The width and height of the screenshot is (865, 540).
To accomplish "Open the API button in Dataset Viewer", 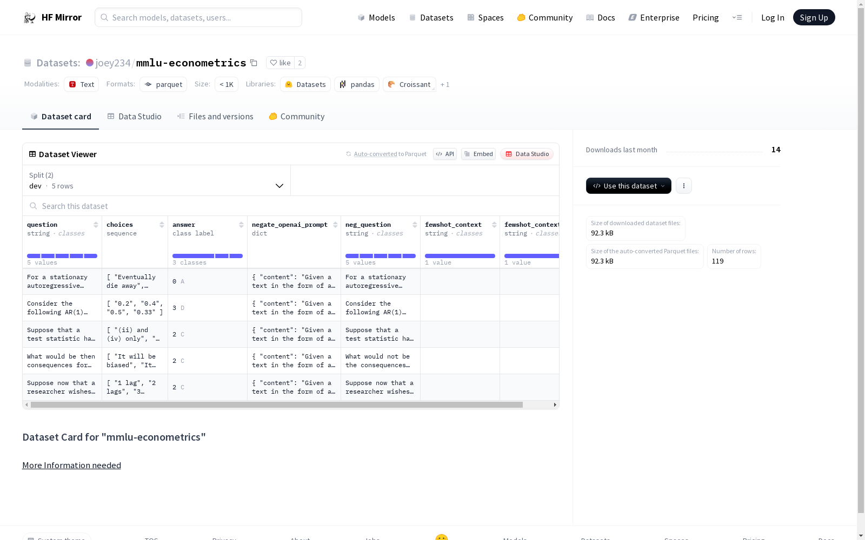I will (x=445, y=154).
